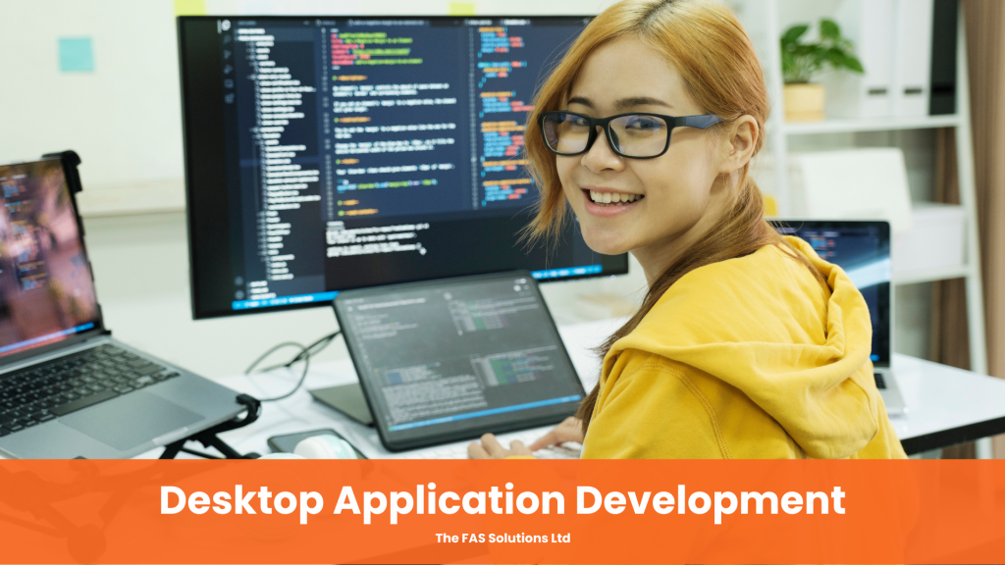Screen dimensions: 1005x565
Task: Open the Accounts icon at activity bar bottom
Action: click(x=239, y=282)
